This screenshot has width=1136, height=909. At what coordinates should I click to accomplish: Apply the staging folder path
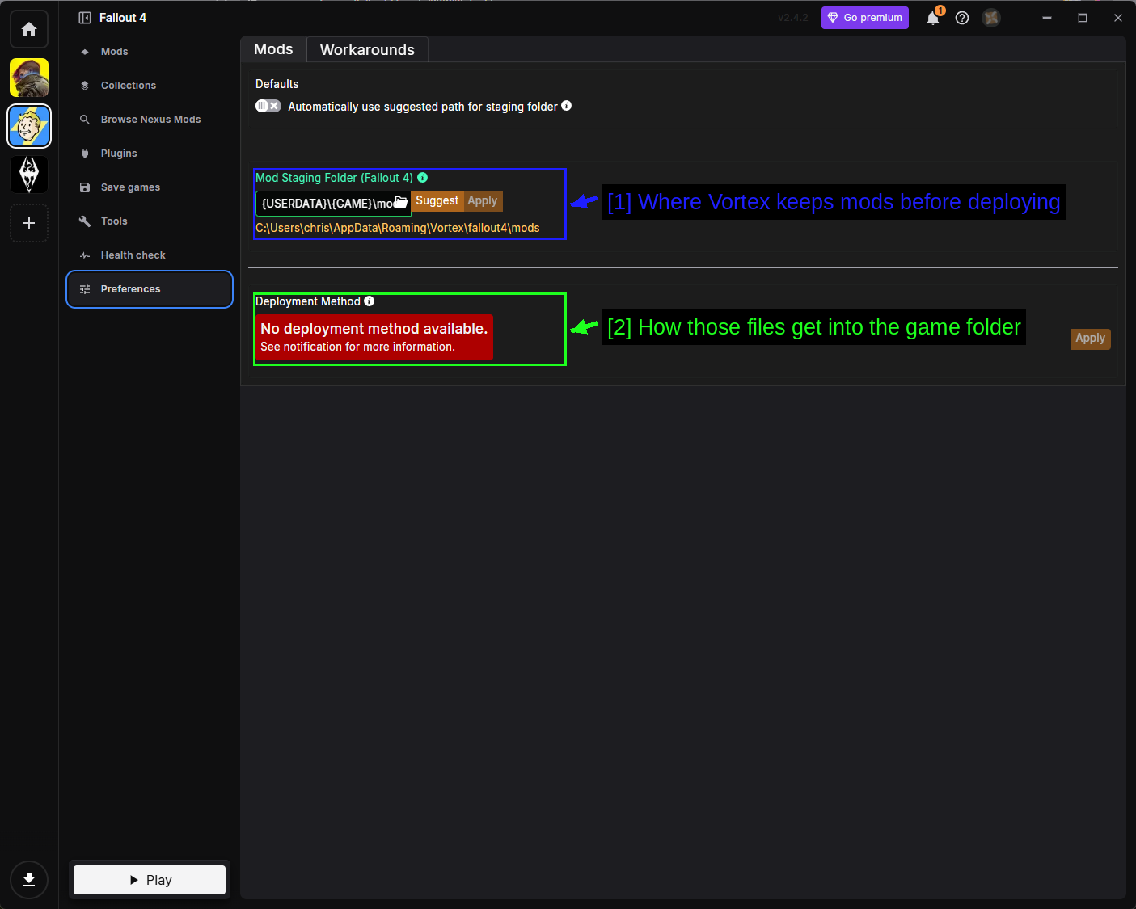(483, 200)
